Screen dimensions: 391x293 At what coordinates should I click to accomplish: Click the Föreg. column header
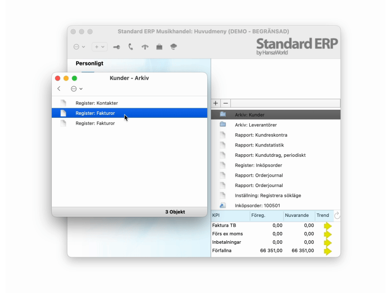266,215
